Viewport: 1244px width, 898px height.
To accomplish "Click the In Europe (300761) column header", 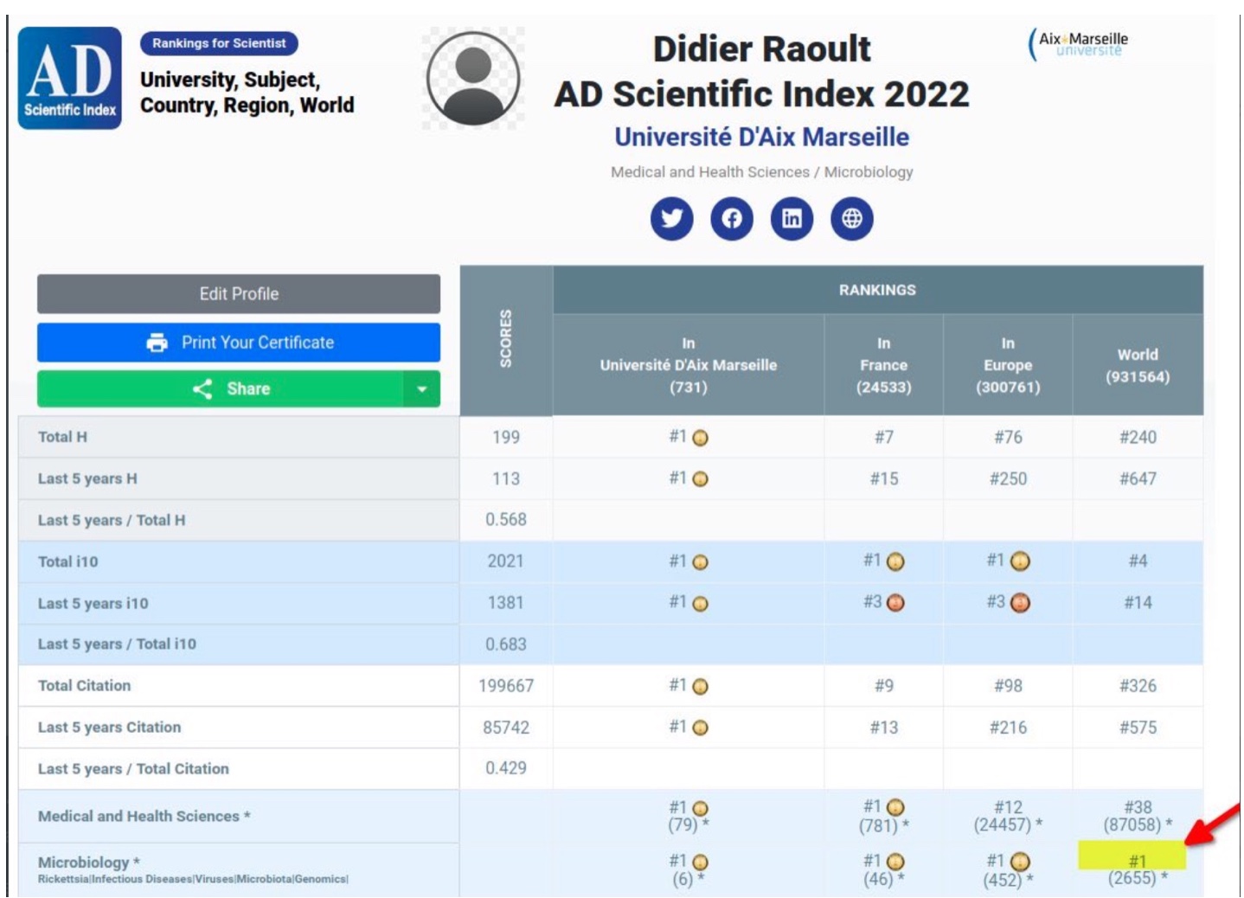I will point(1008,365).
